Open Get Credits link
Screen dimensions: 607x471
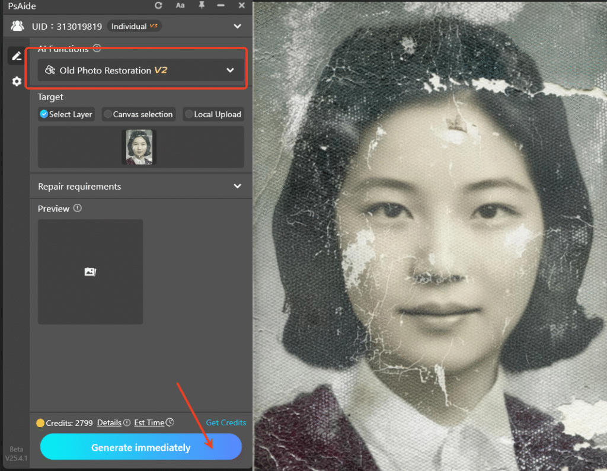coord(226,422)
